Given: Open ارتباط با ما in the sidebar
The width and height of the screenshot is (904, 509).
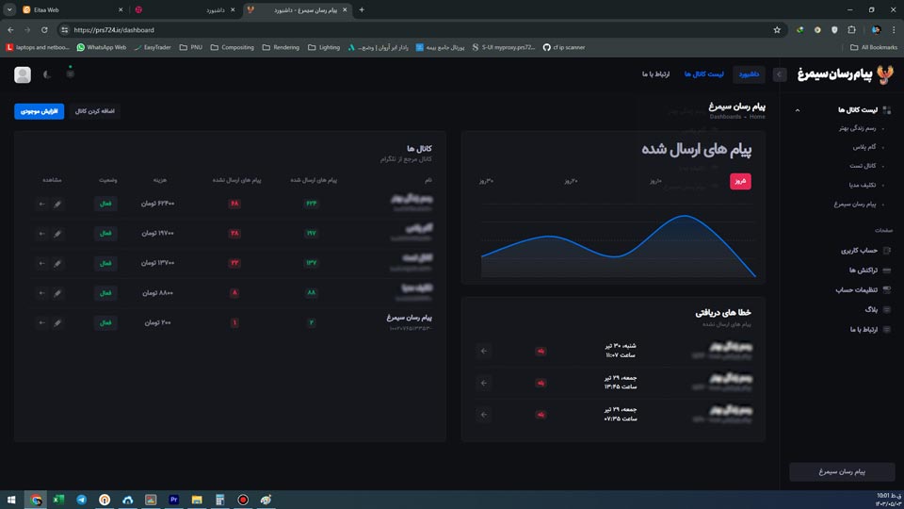Looking at the screenshot, I should 864,330.
